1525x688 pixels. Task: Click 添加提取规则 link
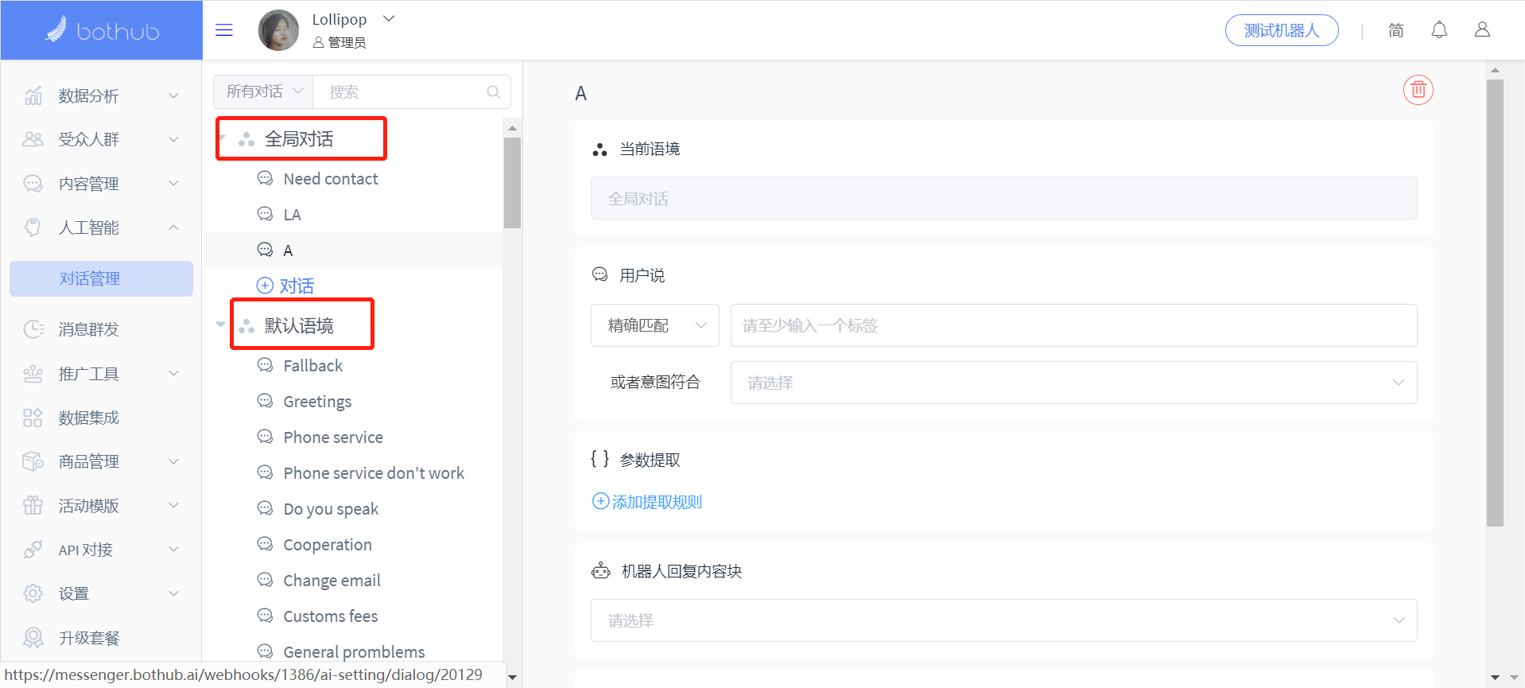(647, 502)
